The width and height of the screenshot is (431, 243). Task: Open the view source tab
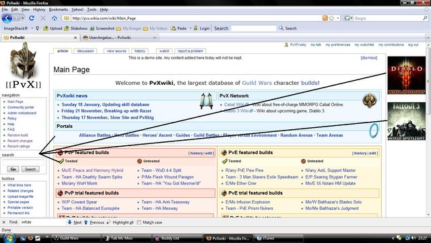click(117, 51)
